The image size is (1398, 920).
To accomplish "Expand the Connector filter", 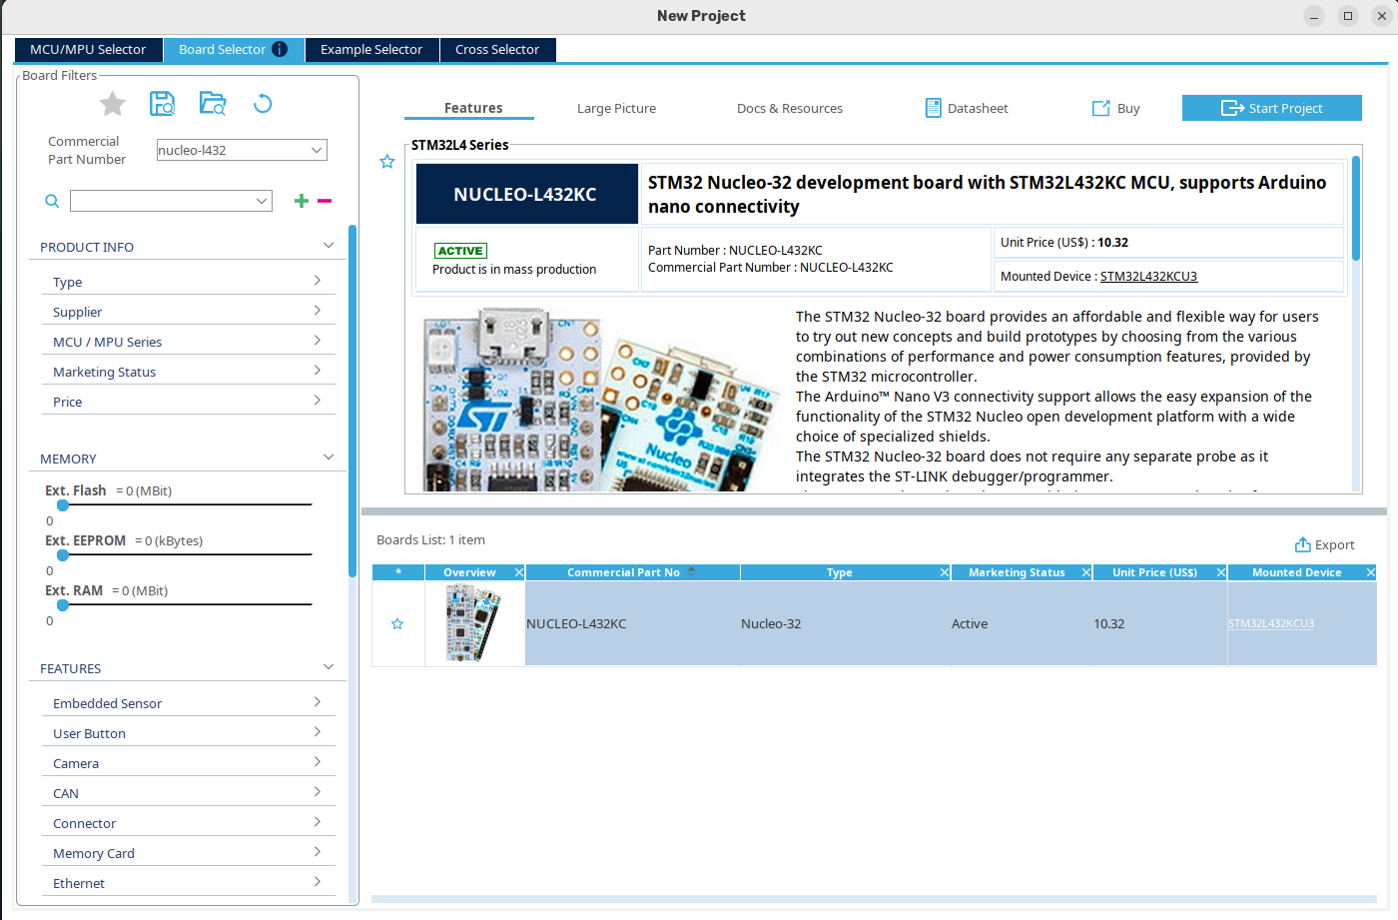I will pos(318,822).
